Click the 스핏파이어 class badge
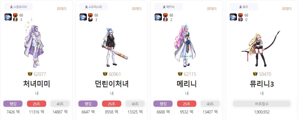Screen dimensions: 299x120 coord(19,7)
